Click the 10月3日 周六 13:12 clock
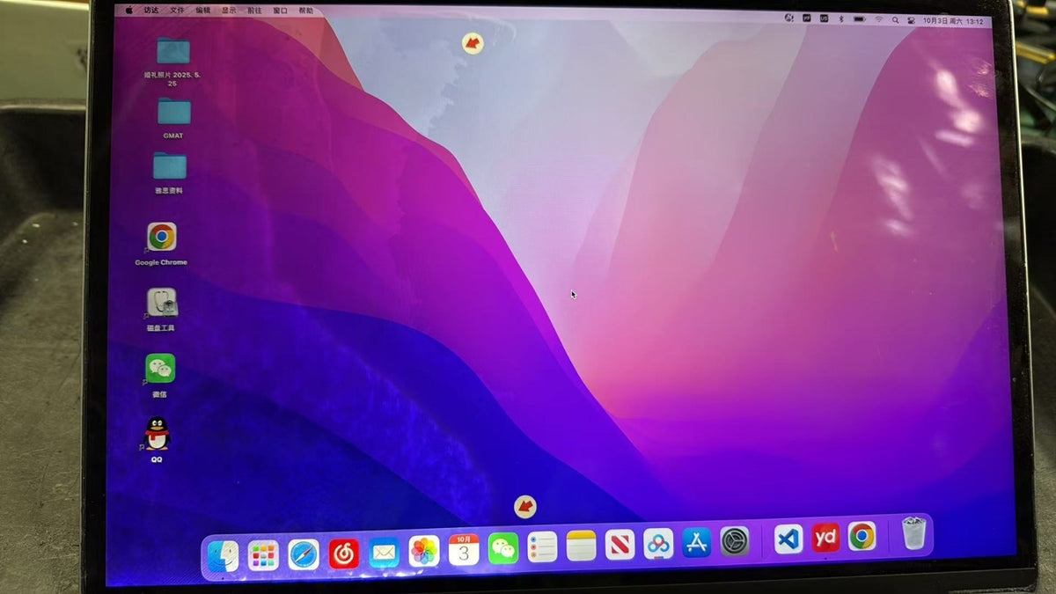Image resolution: width=1056 pixels, height=594 pixels. point(953,21)
